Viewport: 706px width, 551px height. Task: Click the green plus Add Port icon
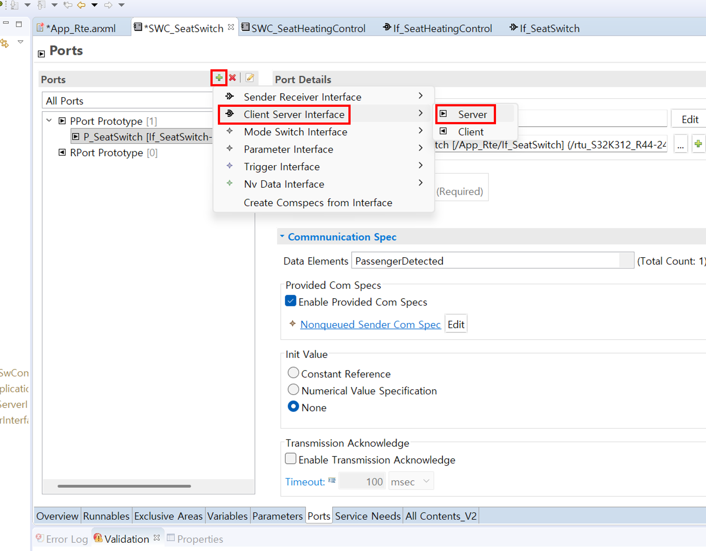click(219, 78)
